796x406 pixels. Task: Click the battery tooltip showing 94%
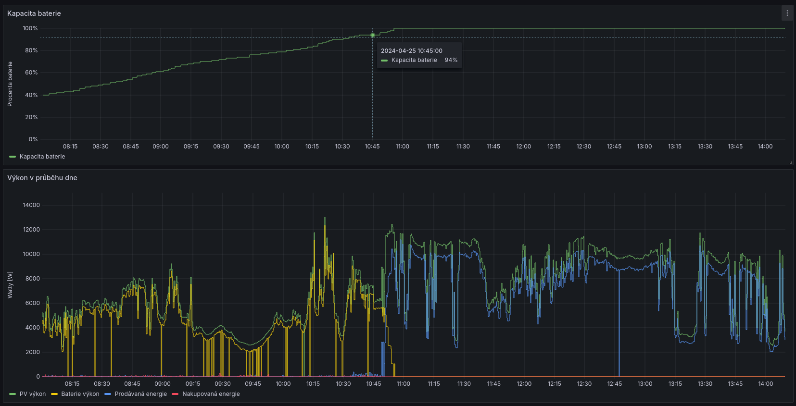[419, 55]
